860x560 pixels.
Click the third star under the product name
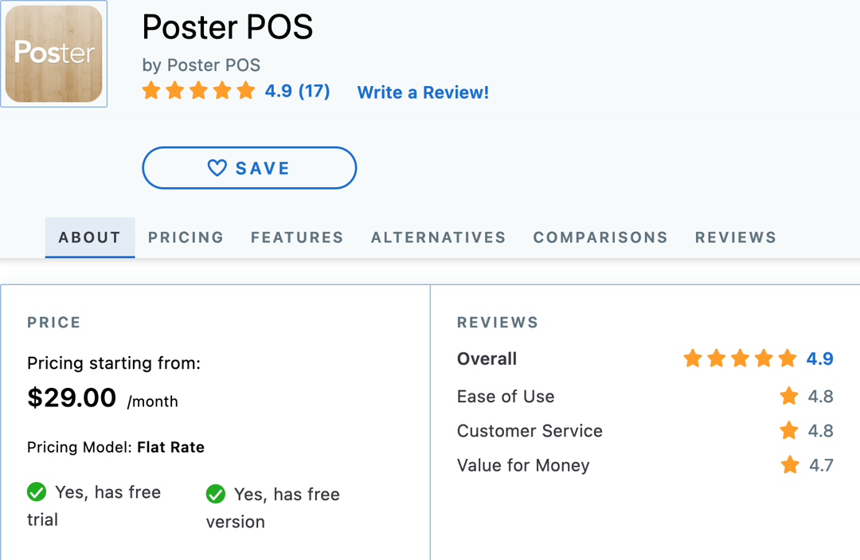point(198,90)
